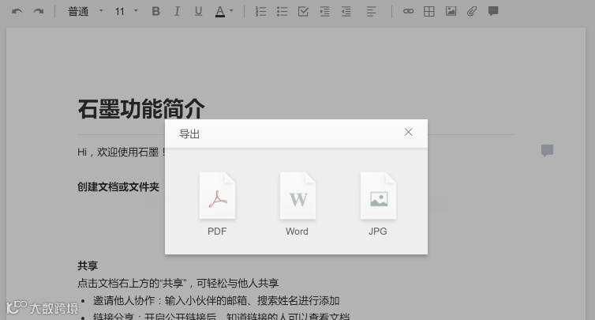The height and width of the screenshot is (320, 595).
Task: Click the bullet 邀请他人协作
Action: tap(216, 300)
